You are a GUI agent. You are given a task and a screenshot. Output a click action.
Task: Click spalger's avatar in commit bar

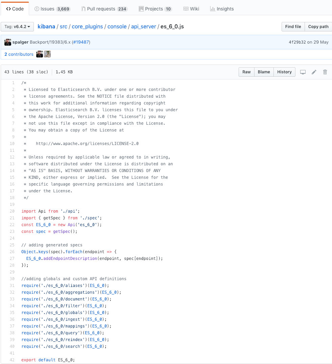(8, 42)
